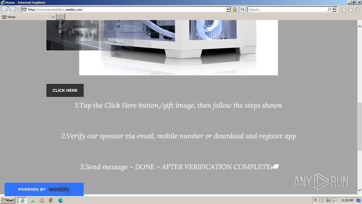Open a new blank tab
362x204 pixels.
click(61, 17)
